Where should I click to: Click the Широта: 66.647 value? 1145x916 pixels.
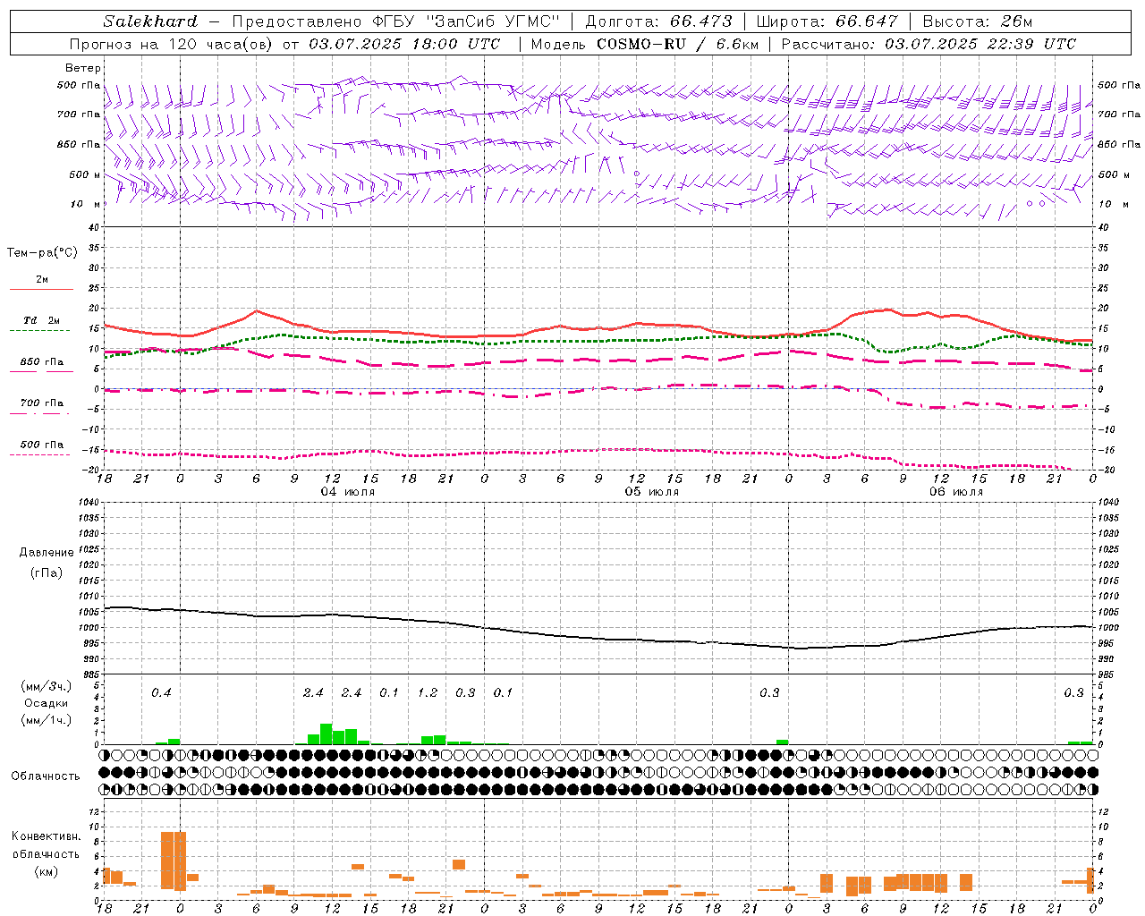click(x=827, y=21)
